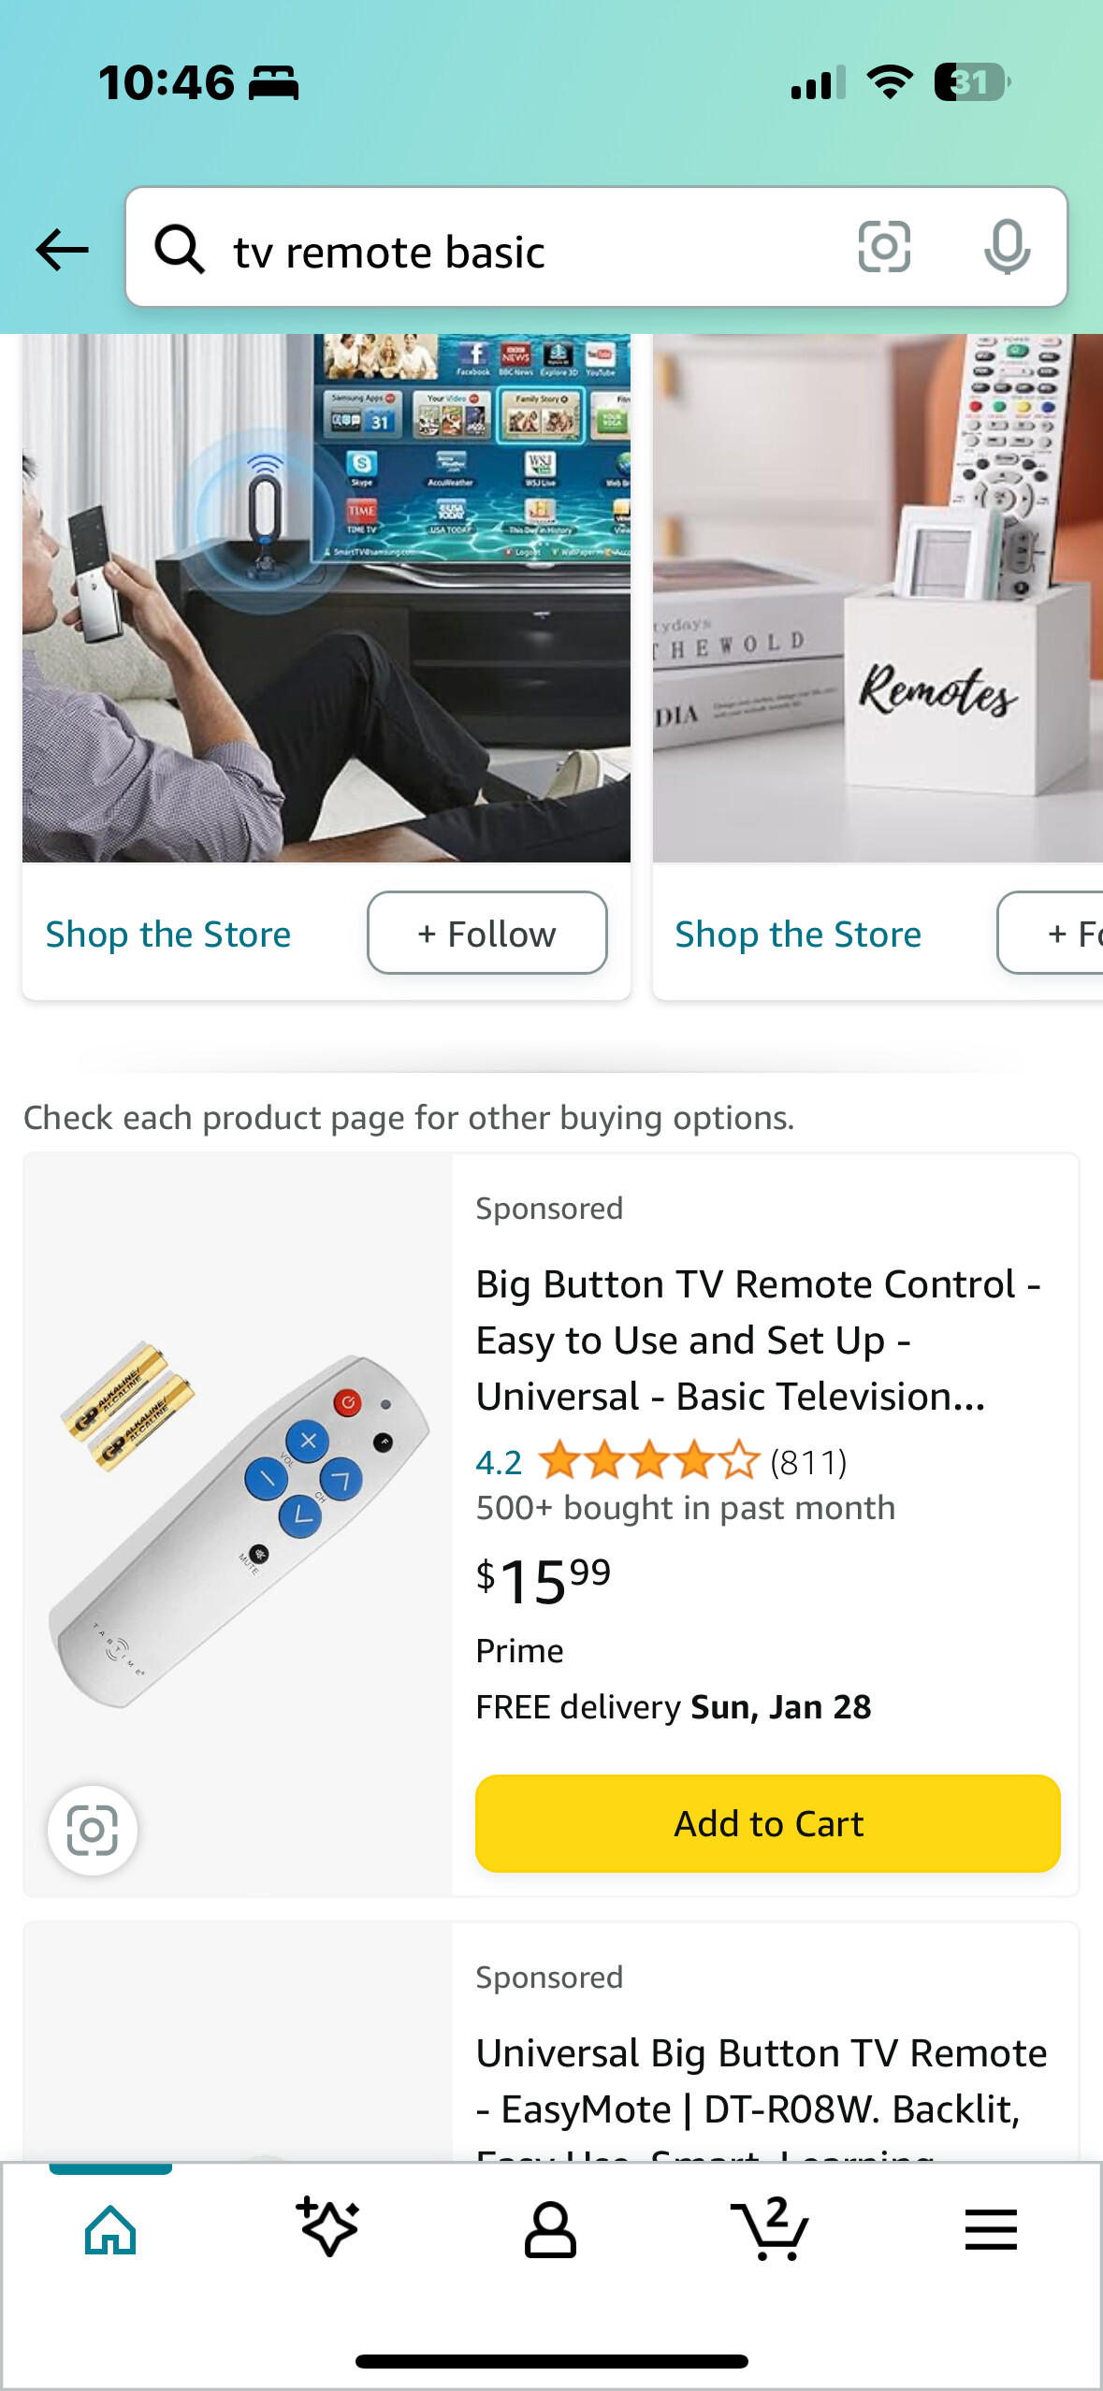Open the shopping cart with 2 items
1103x2391 pixels.
pos(770,2228)
